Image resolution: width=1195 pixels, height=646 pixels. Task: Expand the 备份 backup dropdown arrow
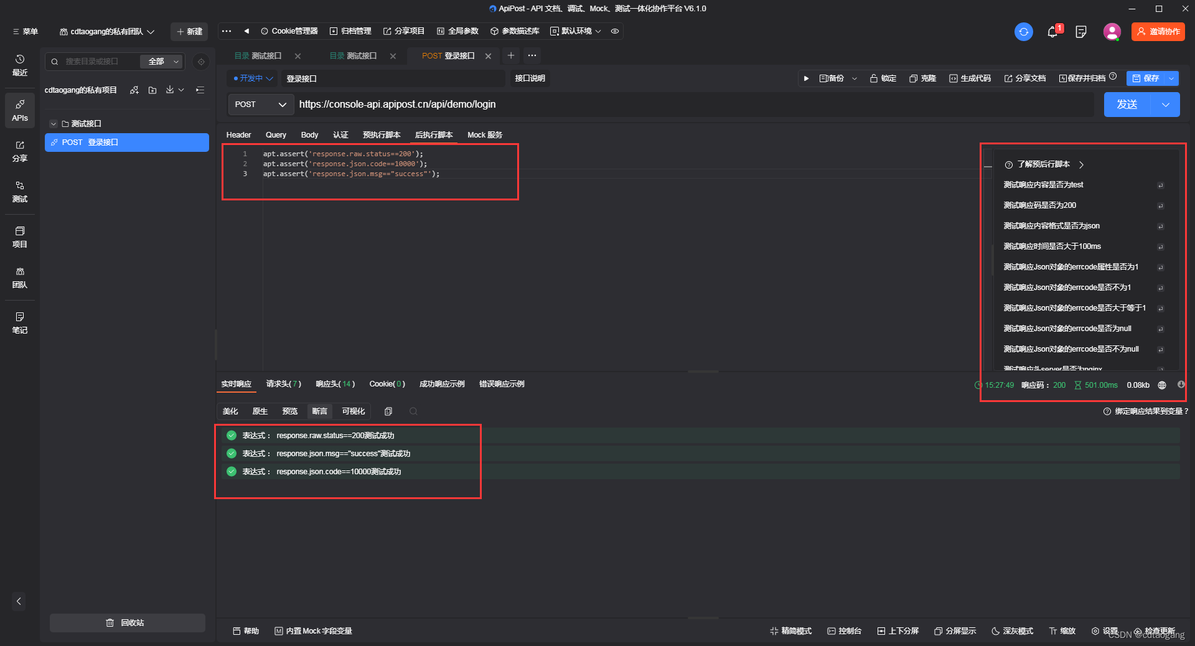tap(855, 78)
